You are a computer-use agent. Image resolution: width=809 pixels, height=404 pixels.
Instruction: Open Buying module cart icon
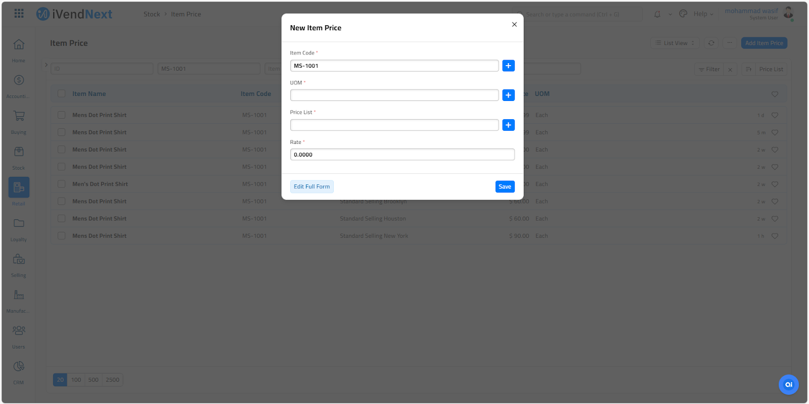click(19, 116)
